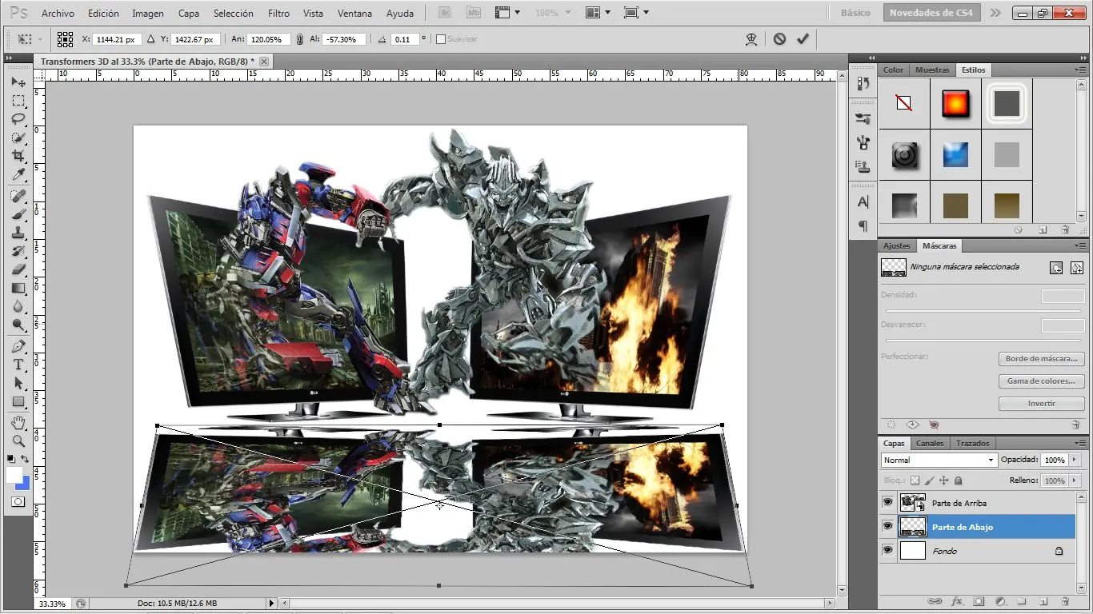Click the reference point locator grid
1093x614 pixels.
tap(65, 38)
